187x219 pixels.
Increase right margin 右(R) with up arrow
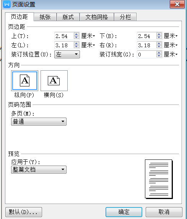159,43
